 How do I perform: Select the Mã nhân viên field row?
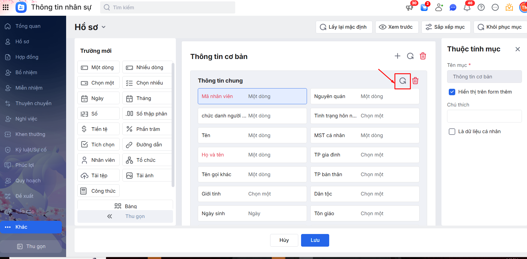click(252, 96)
